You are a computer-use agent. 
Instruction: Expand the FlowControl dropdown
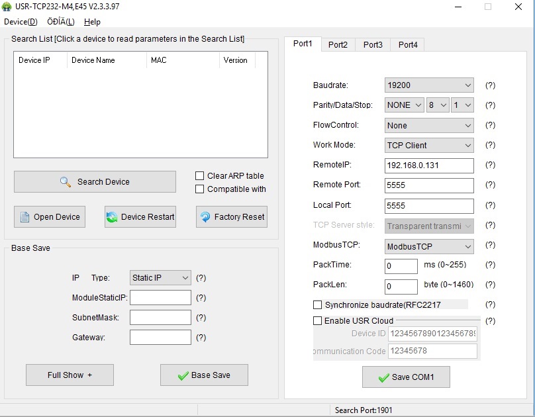(429, 126)
